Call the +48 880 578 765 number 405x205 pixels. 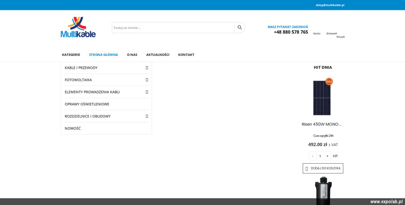coord(291,32)
